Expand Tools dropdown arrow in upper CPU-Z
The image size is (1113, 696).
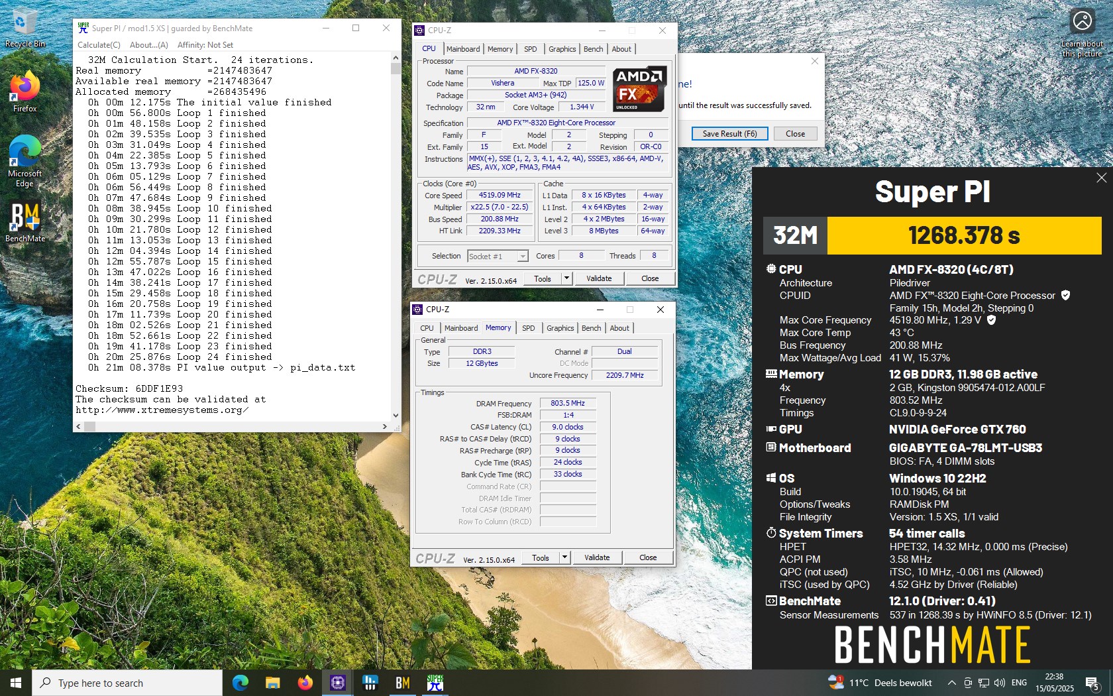coord(566,278)
